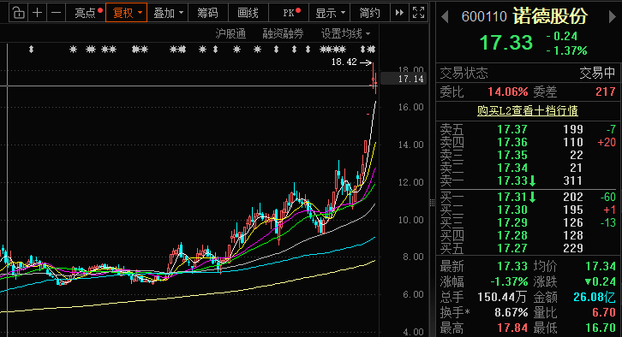Open the 复权 adjustment dropdown
Screen dimensions: 622x337
click(x=127, y=13)
